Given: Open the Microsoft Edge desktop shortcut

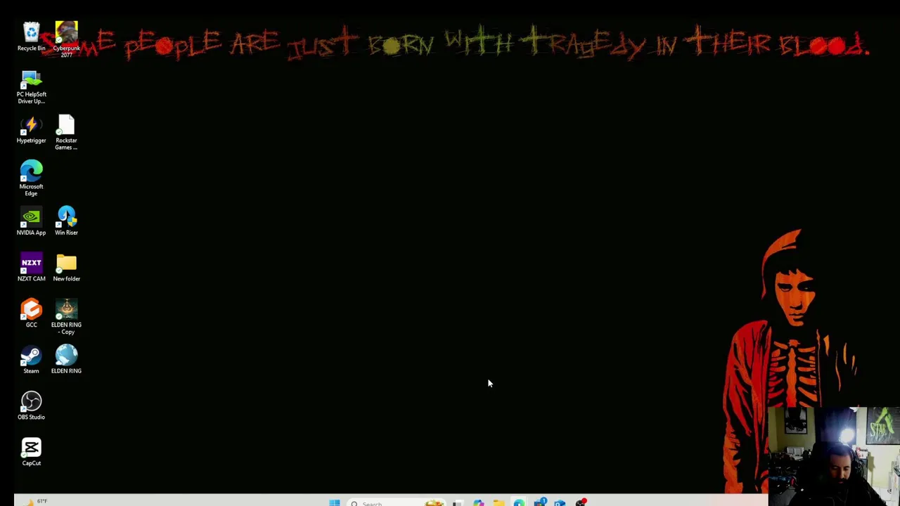Looking at the screenshot, I should 31,179.
